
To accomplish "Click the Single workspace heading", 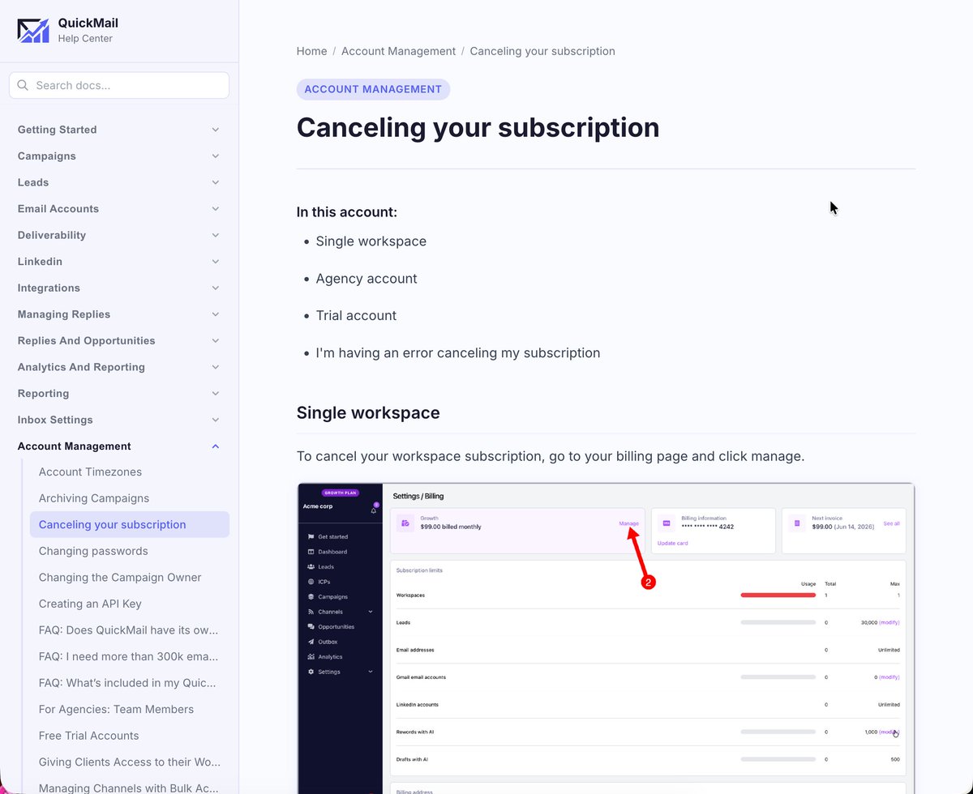I will tap(368, 413).
